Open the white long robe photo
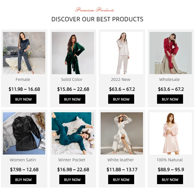The image size is (195, 195). (122, 134)
